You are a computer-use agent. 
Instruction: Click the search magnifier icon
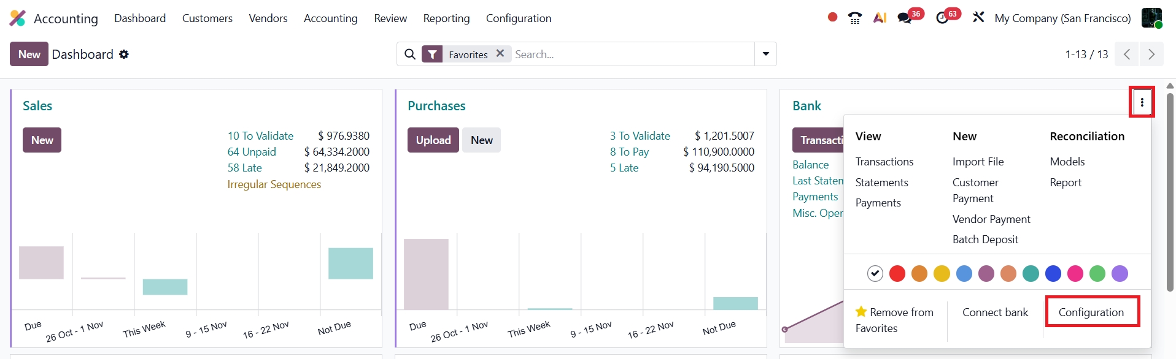pyautogui.click(x=410, y=55)
